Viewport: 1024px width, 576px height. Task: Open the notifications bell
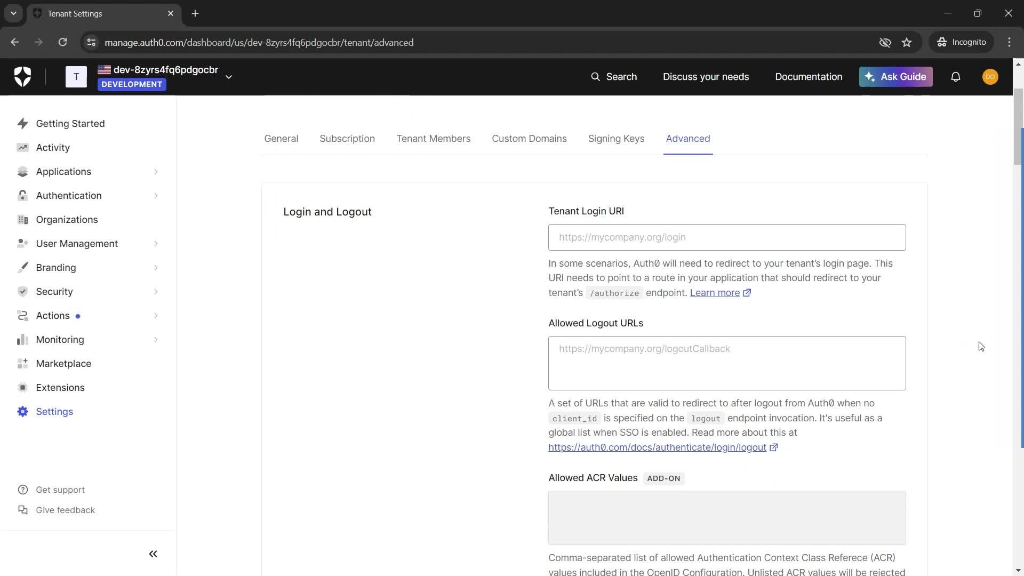click(956, 77)
